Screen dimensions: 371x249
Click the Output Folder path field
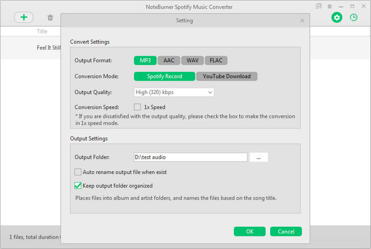(x=191, y=157)
